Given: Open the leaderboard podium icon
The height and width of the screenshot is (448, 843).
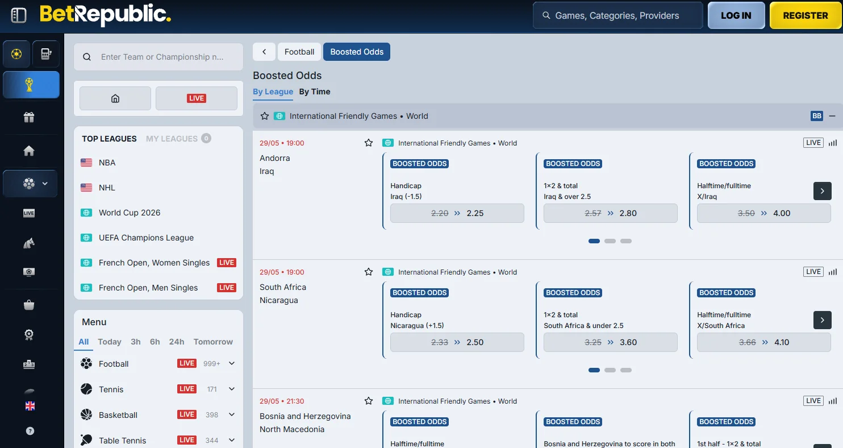Looking at the screenshot, I should click(x=29, y=364).
